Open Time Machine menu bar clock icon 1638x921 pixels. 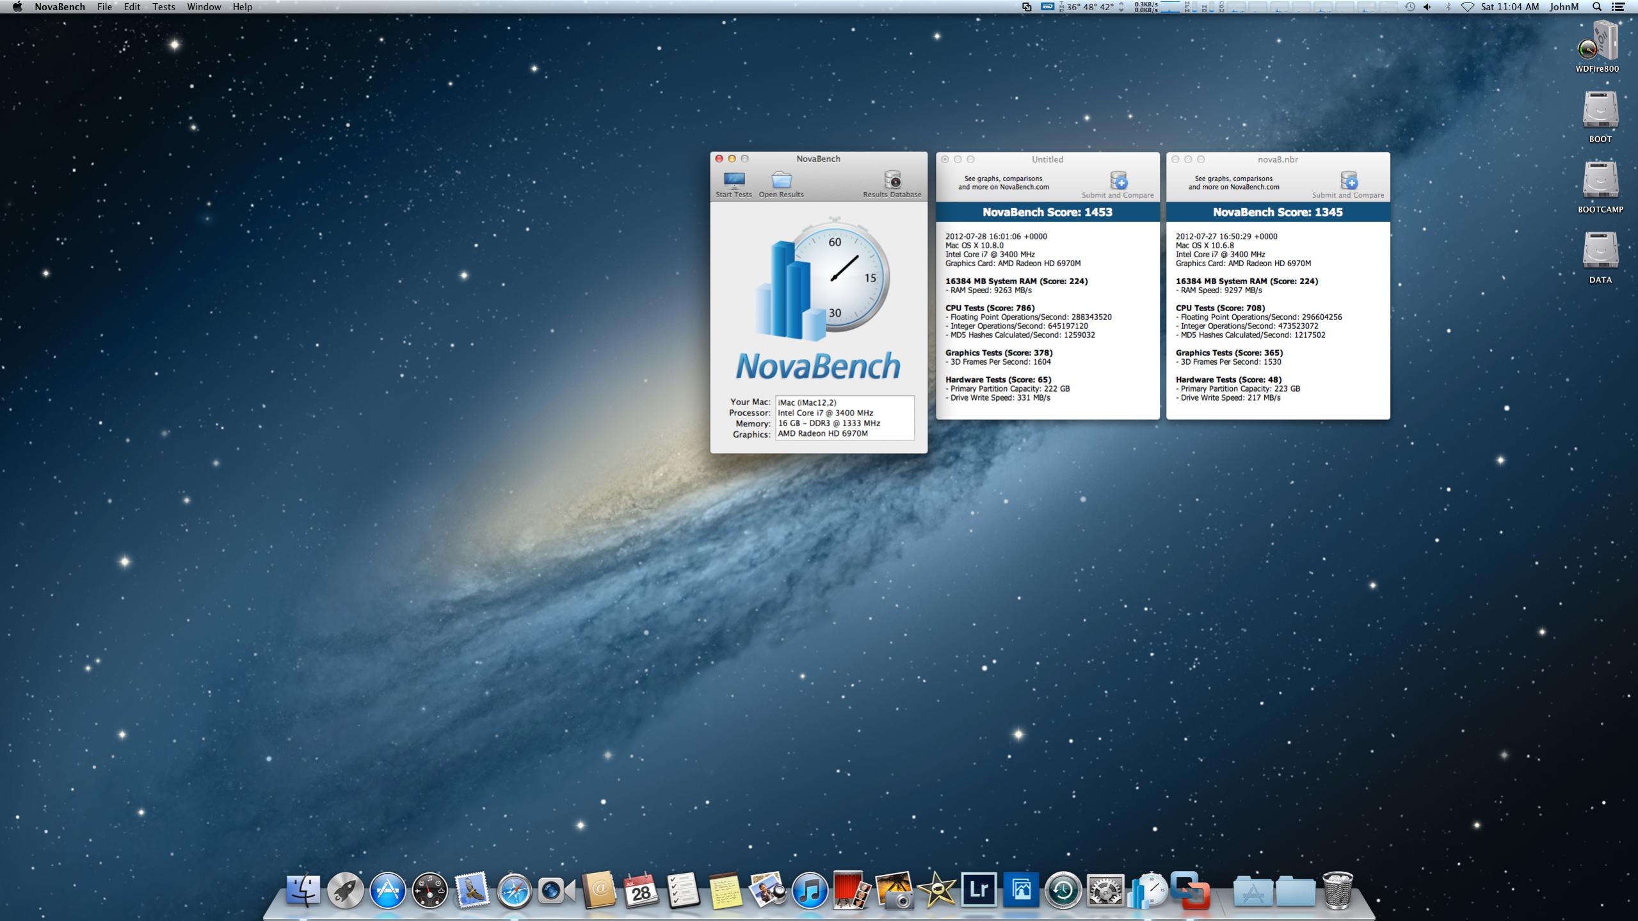tap(1409, 6)
